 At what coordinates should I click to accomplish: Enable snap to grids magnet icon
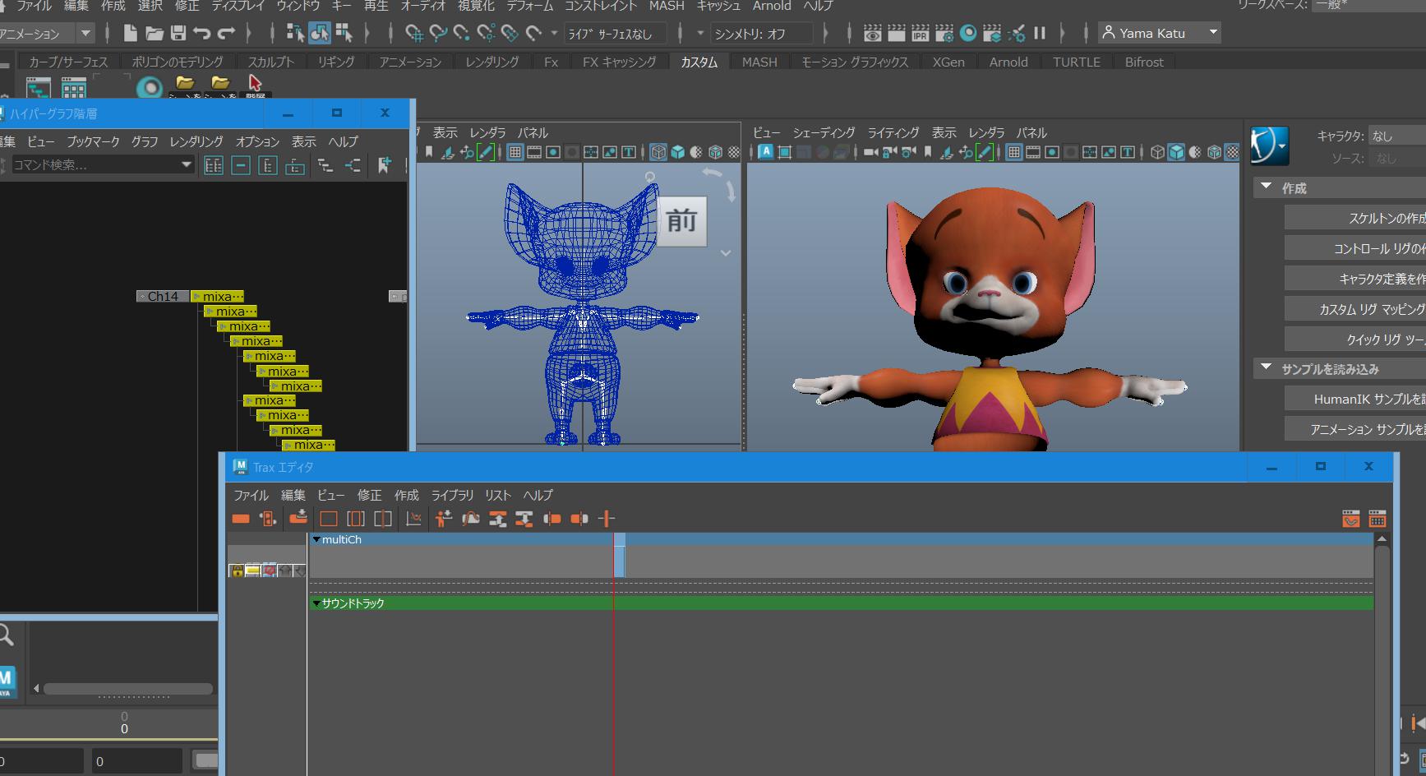[x=414, y=33]
